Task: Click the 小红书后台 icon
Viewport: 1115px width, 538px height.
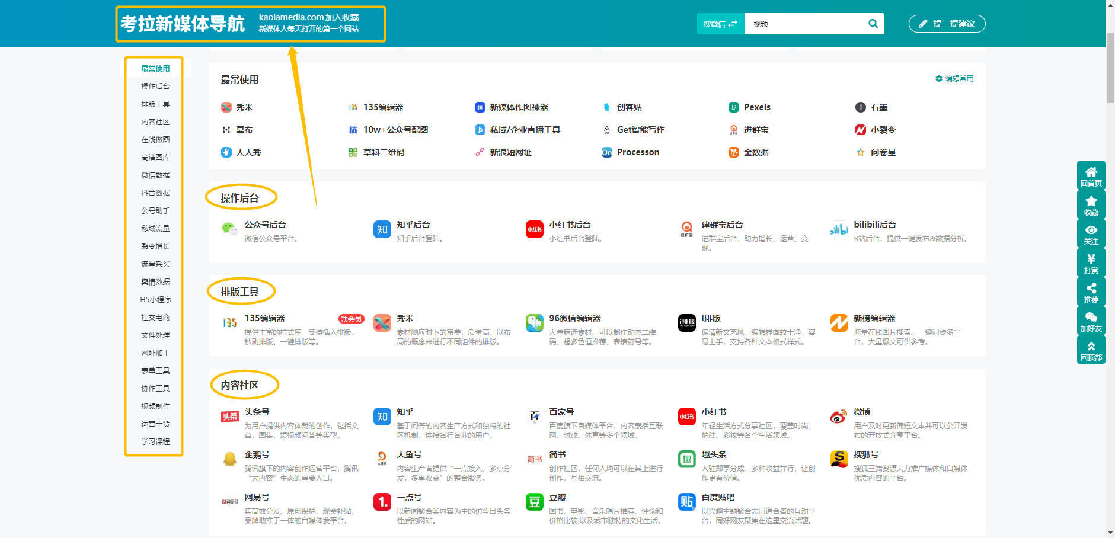Action: [x=535, y=229]
